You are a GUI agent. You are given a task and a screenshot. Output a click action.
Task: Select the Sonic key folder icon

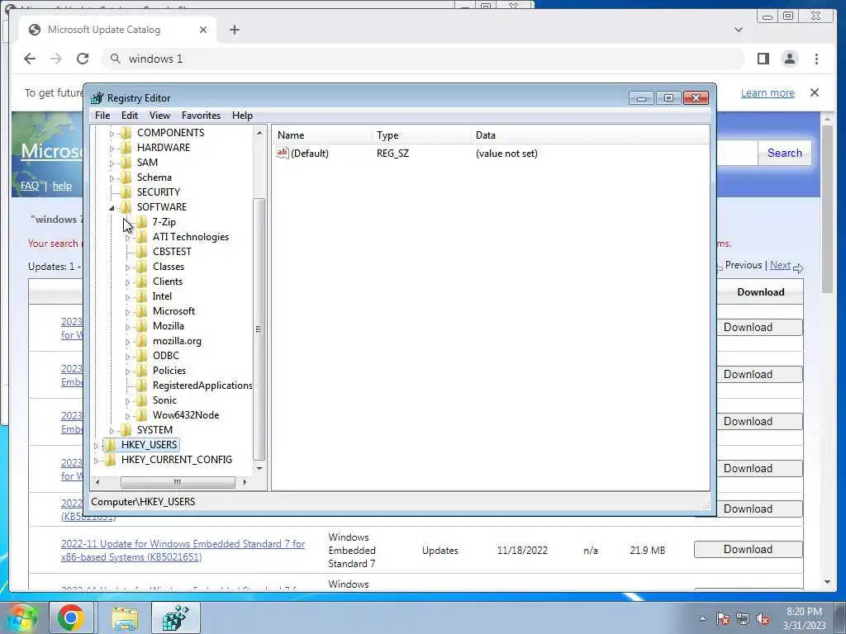click(x=141, y=400)
